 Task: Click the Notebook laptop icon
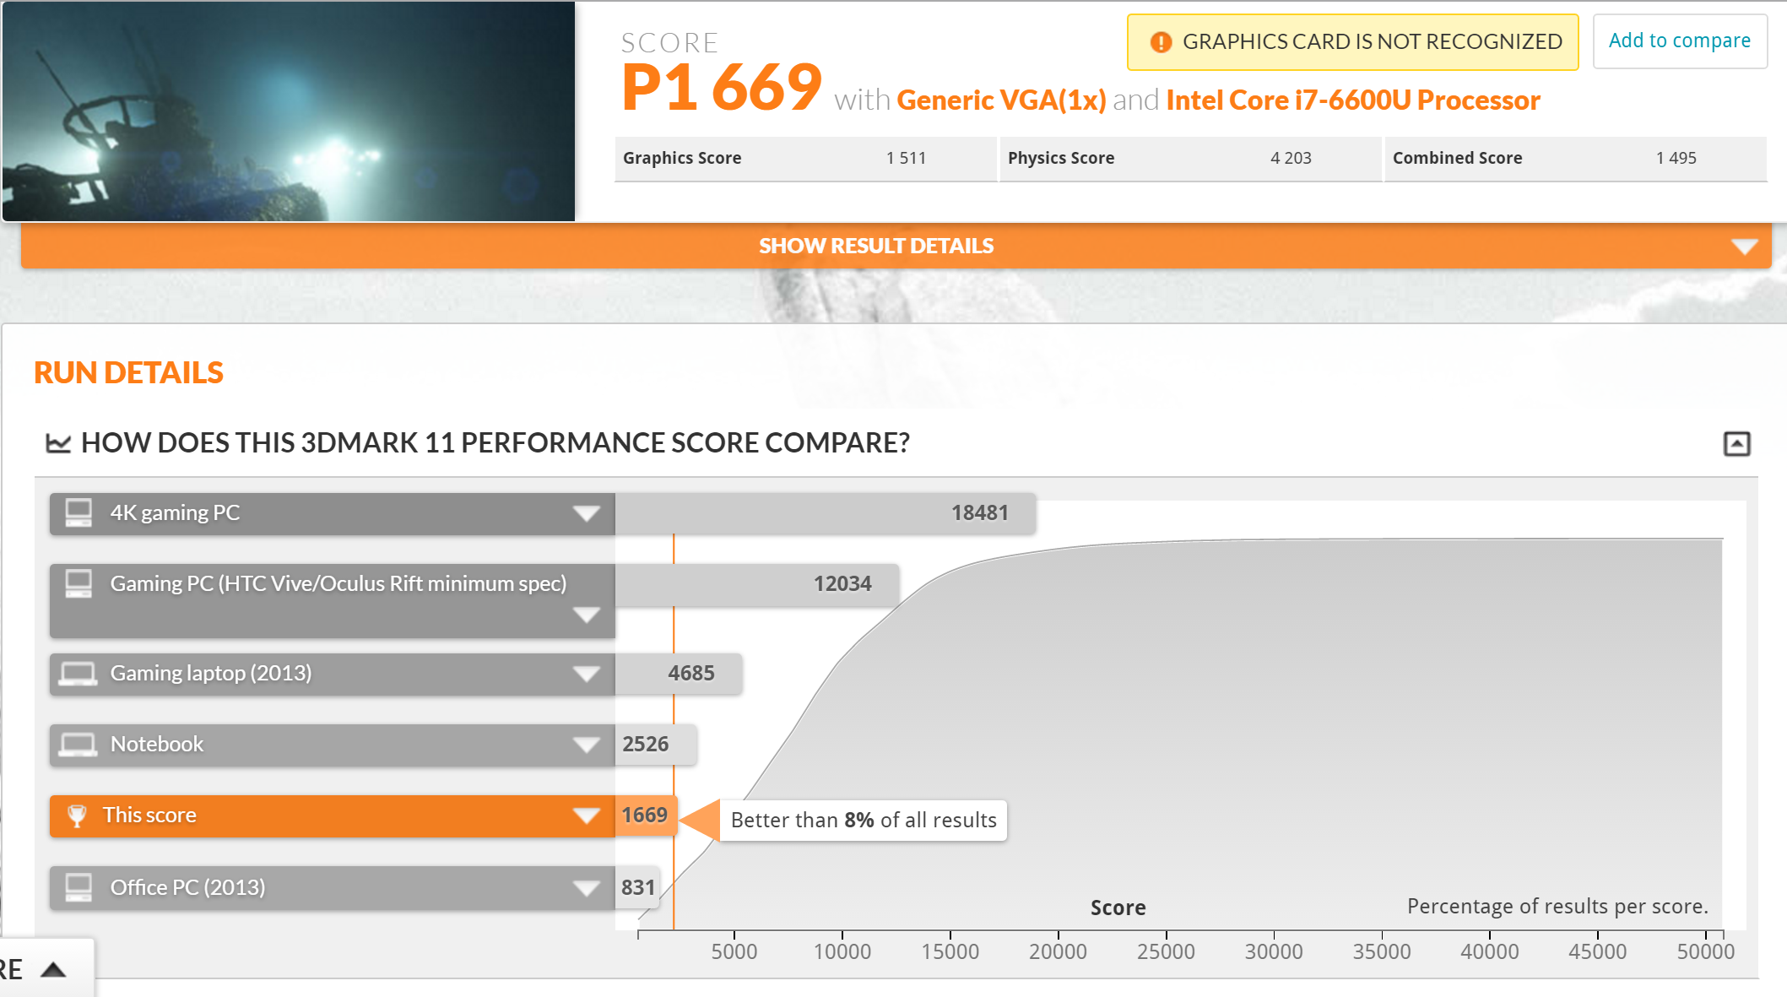tap(79, 745)
